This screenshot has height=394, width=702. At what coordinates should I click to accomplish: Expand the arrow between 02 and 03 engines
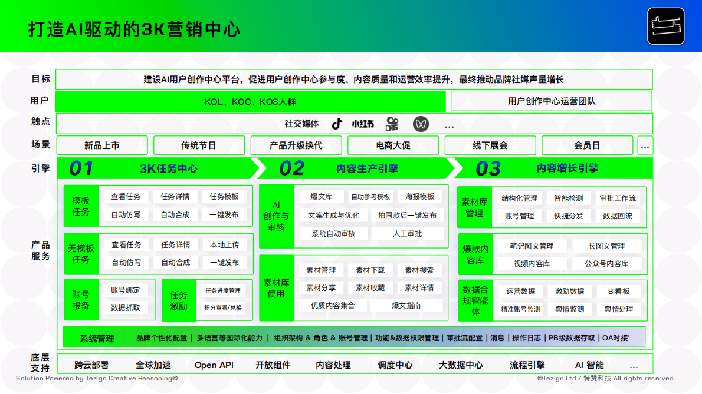point(456,168)
